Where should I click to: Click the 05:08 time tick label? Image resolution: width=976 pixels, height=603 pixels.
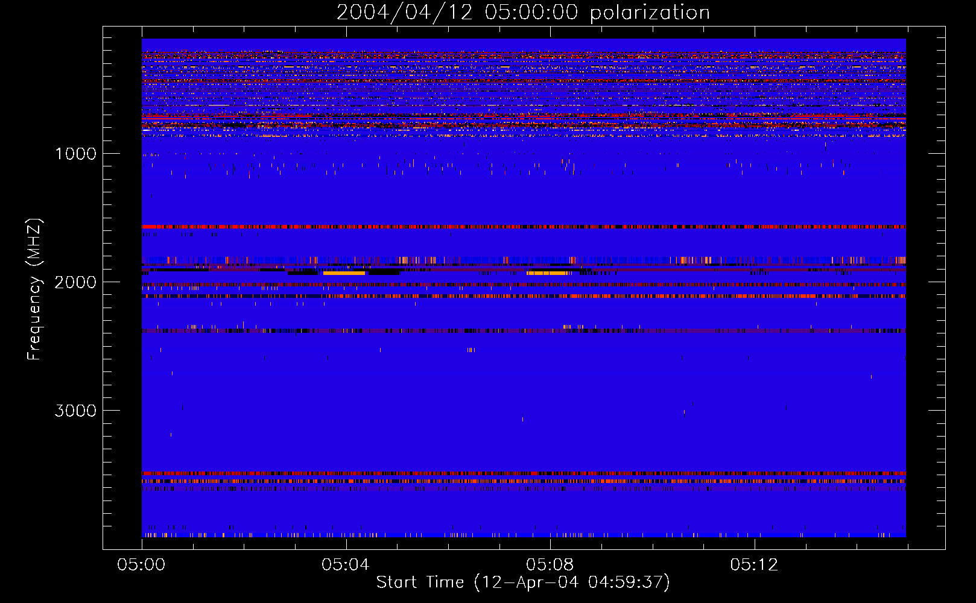(x=550, y=565)
